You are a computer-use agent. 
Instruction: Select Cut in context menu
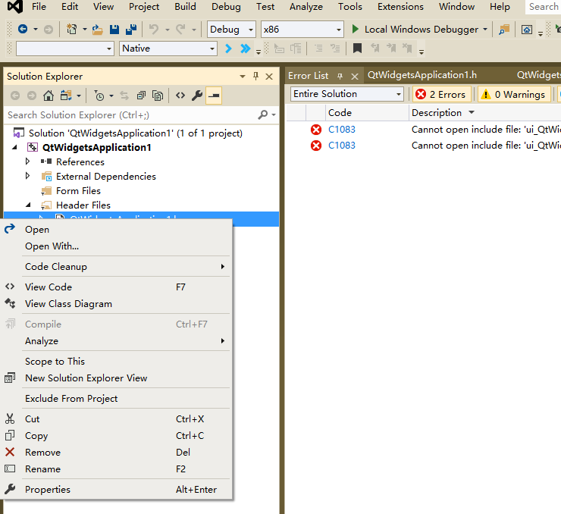[x=117, y=418]
